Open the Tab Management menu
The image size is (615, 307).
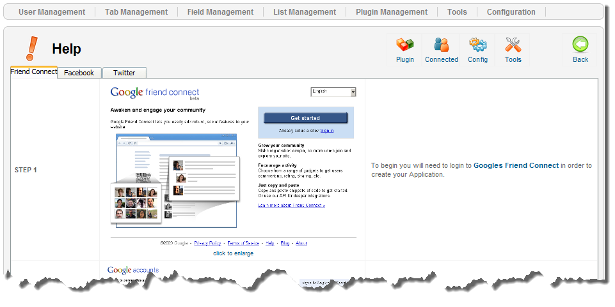(x=136, y=12)
